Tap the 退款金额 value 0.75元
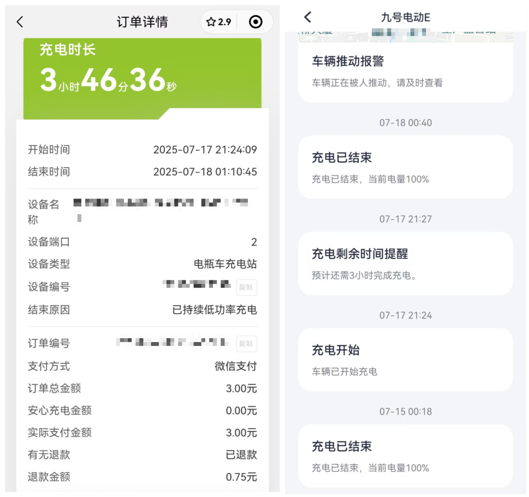 [241, 477]
